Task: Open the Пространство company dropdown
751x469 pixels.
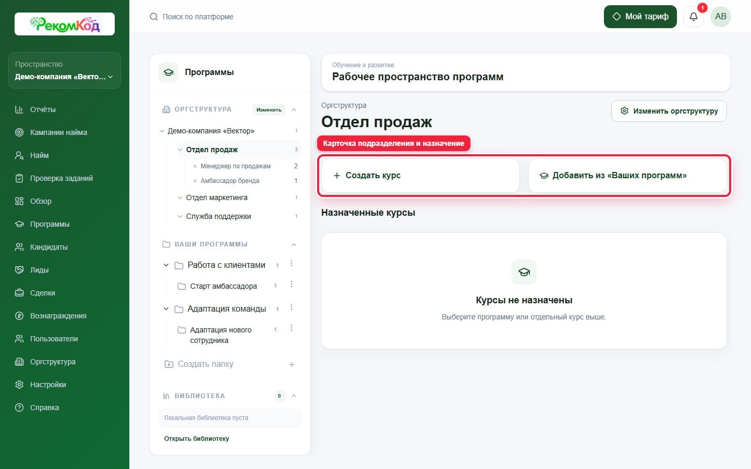Action: [65, 70]
